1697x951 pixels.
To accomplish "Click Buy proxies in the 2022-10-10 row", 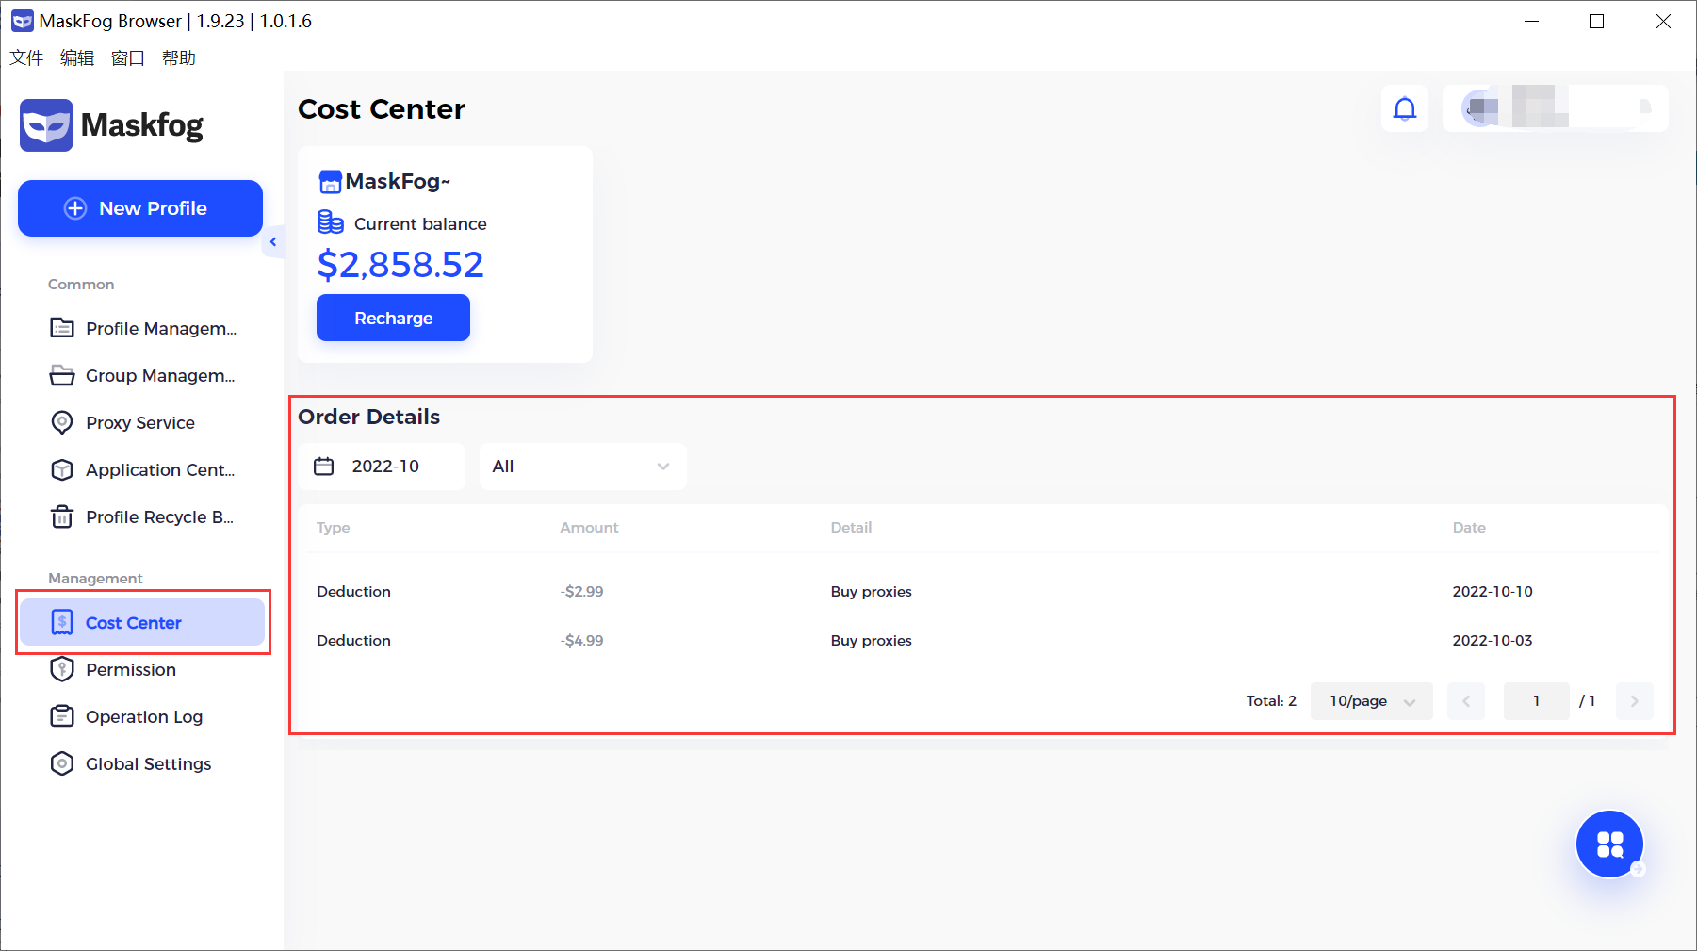I will 872,591.
